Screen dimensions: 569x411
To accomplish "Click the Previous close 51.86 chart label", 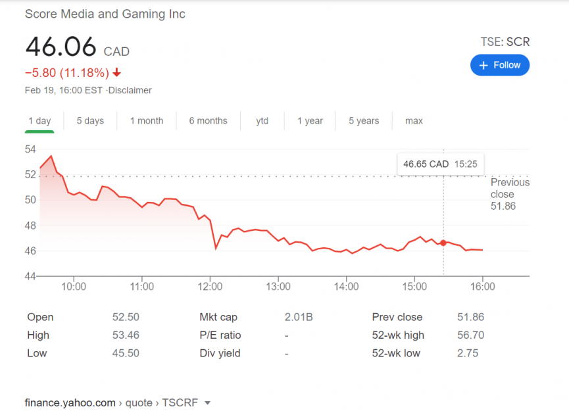I will tap(510, 194).
